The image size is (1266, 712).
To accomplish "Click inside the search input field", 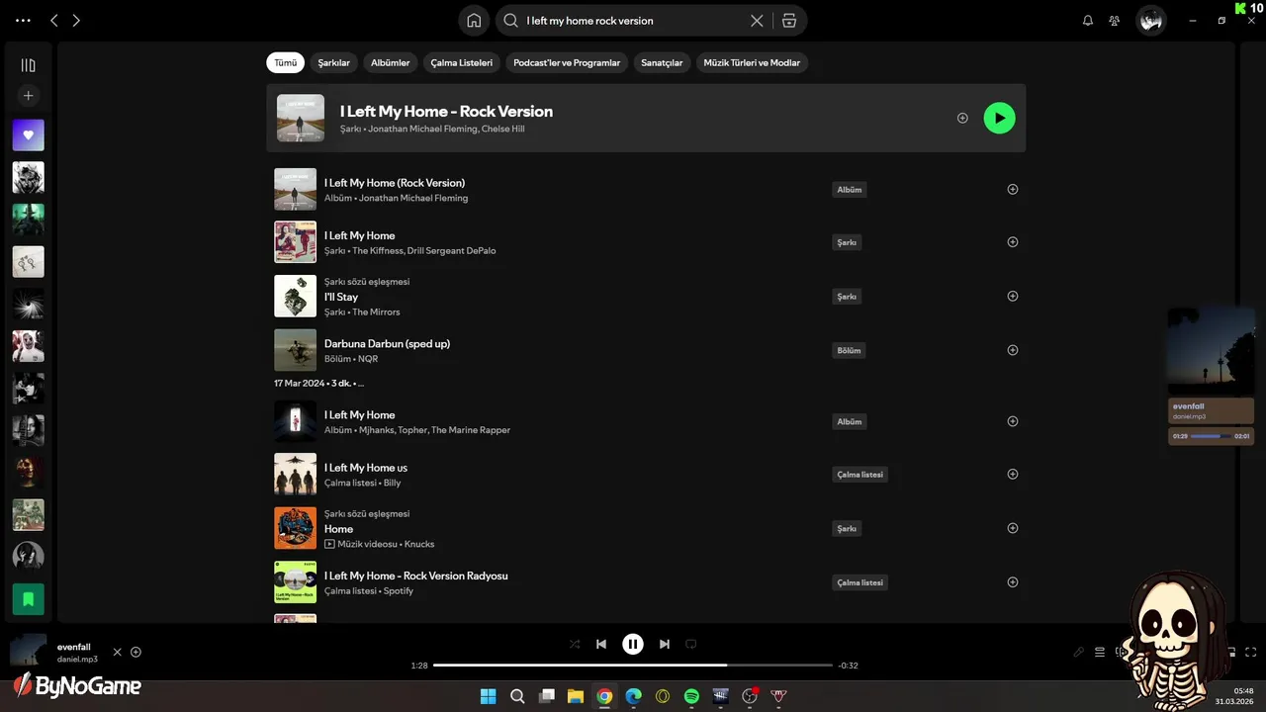I will point(633,20).
